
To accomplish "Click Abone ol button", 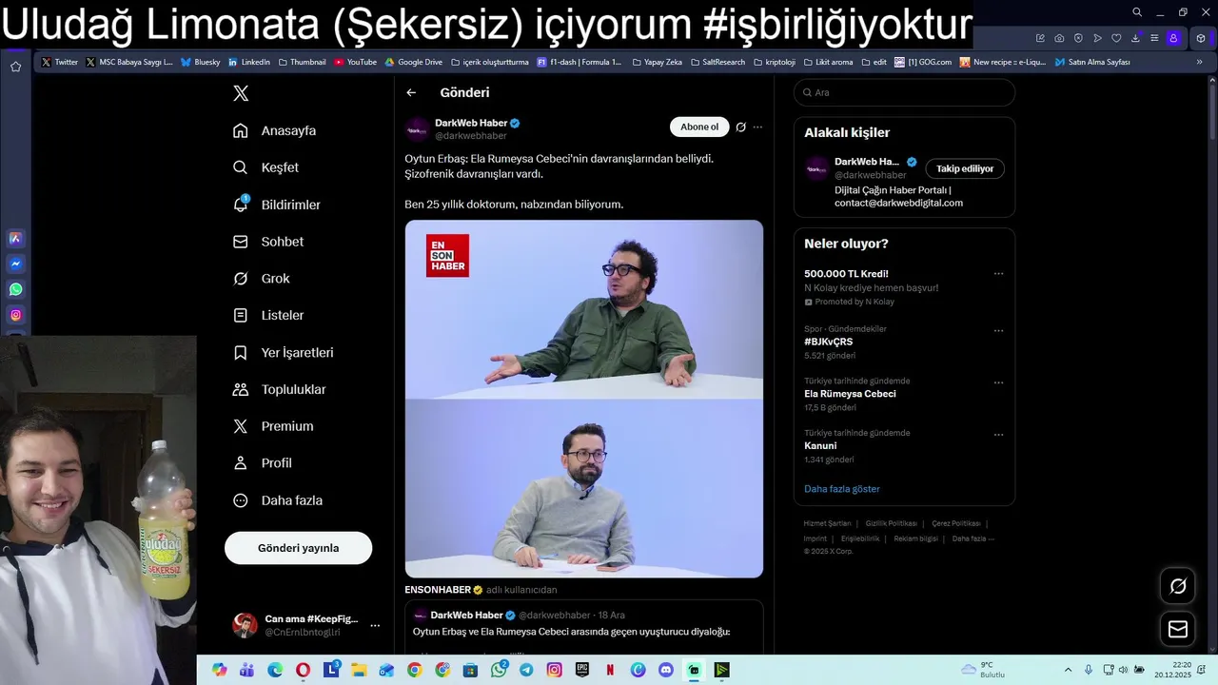I will click(699, 127).
